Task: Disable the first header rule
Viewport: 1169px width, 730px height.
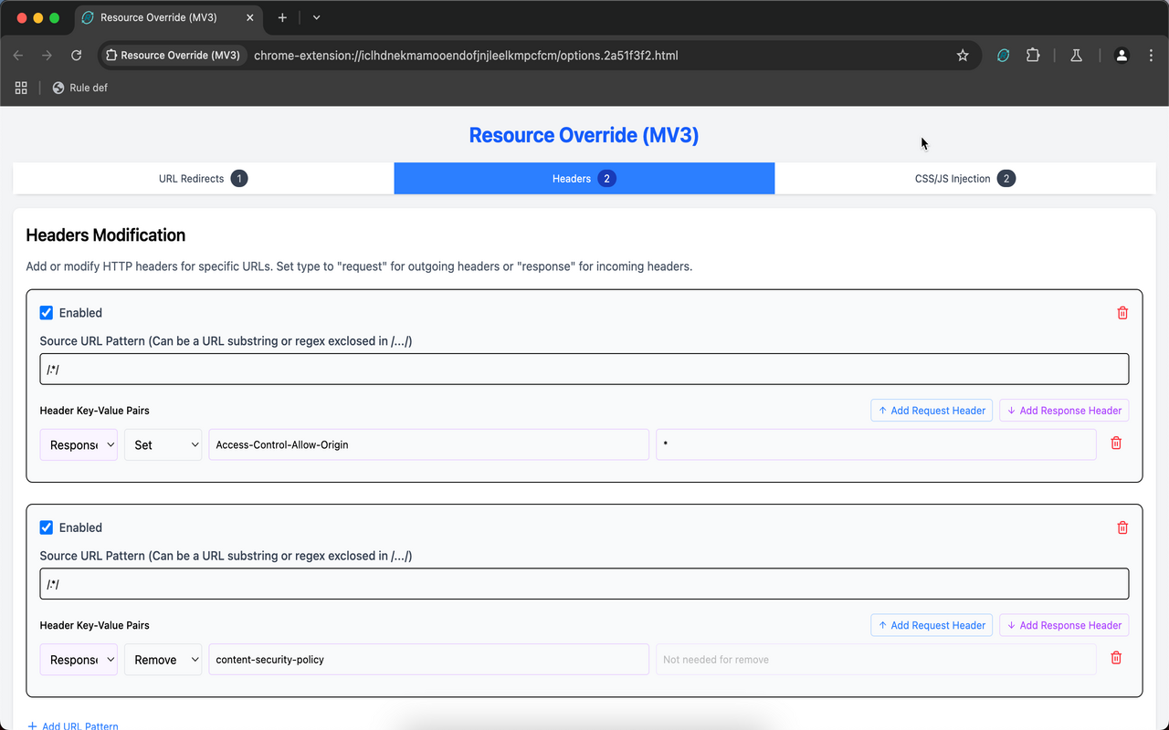Action: coord(46,312)
